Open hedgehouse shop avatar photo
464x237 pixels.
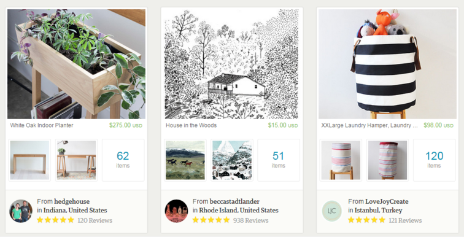coord(21,211)
